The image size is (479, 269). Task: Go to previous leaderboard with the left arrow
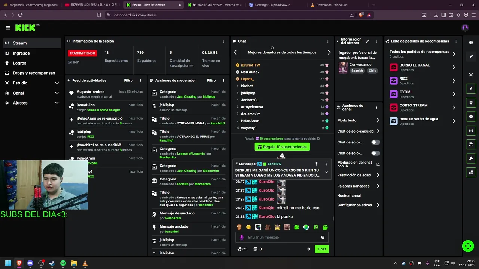click(235, 52)
